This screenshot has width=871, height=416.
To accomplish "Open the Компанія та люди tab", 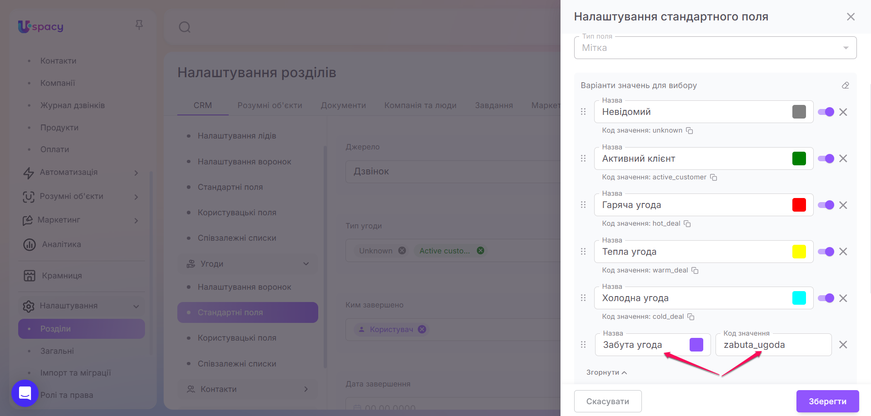I will point(420,105).
